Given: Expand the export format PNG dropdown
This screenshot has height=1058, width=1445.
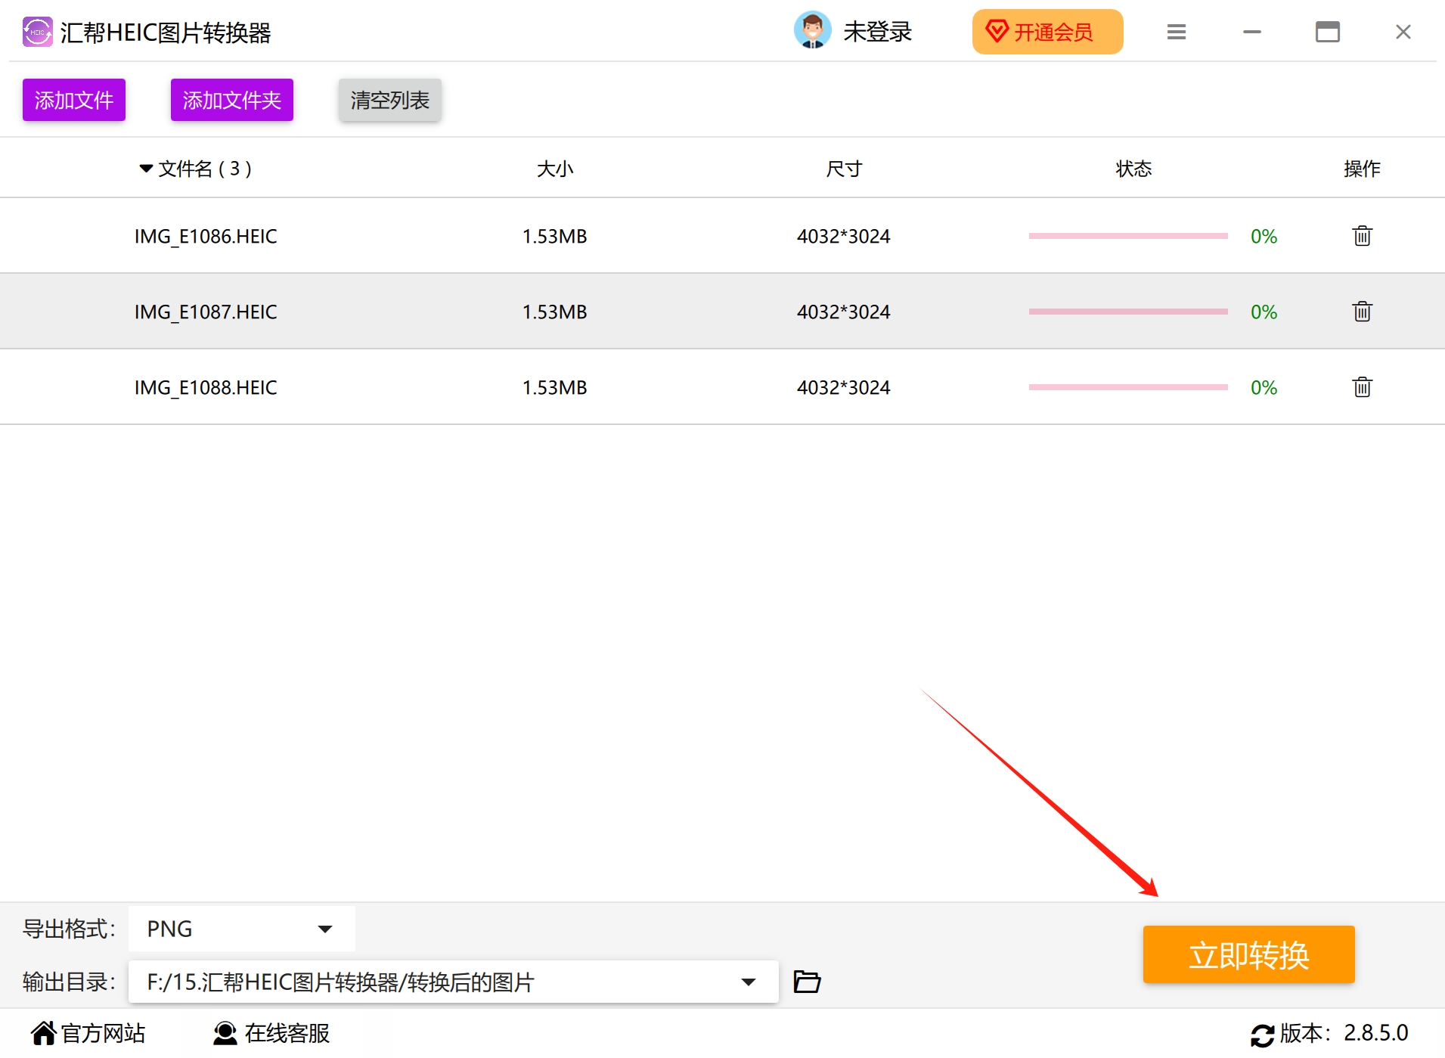Looking at the screenshot, I should [x=241, y=929].
